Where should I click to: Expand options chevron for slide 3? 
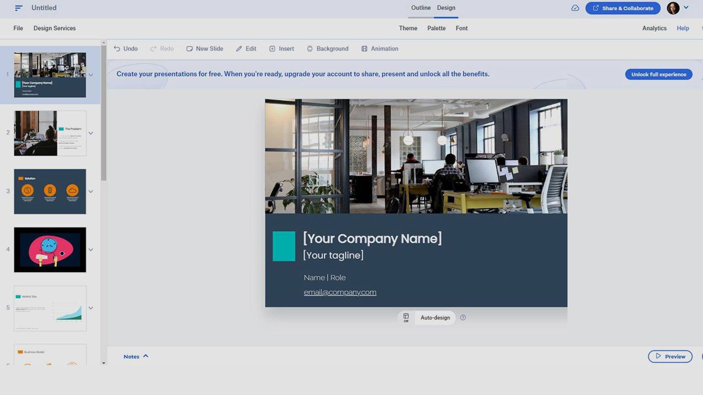[x=91, y=192]
